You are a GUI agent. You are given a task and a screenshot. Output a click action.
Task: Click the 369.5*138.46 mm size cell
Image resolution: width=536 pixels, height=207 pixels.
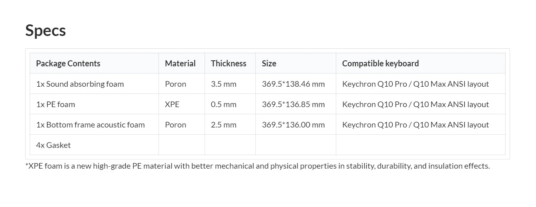click(293, 84)
